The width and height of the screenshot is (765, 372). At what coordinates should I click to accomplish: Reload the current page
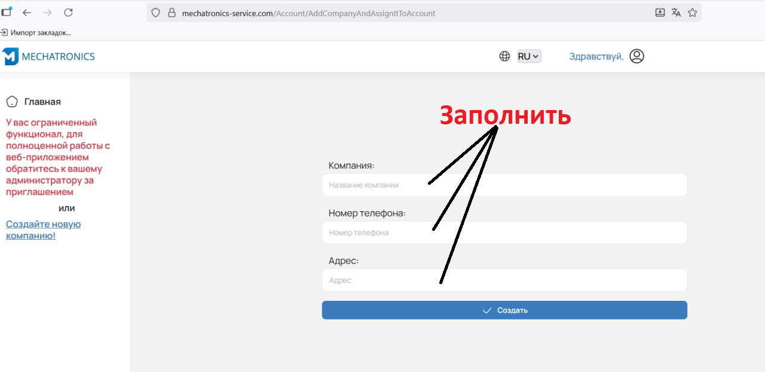click(68, 13)
